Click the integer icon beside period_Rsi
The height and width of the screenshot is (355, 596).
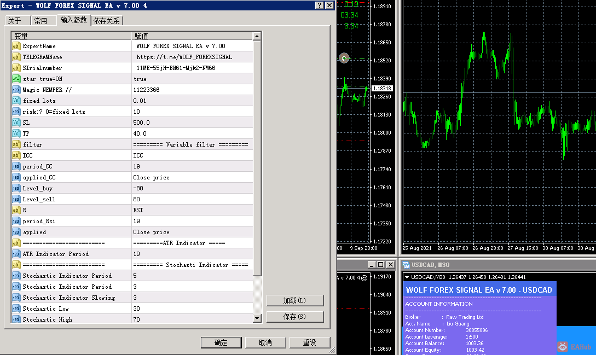(16, 221)
